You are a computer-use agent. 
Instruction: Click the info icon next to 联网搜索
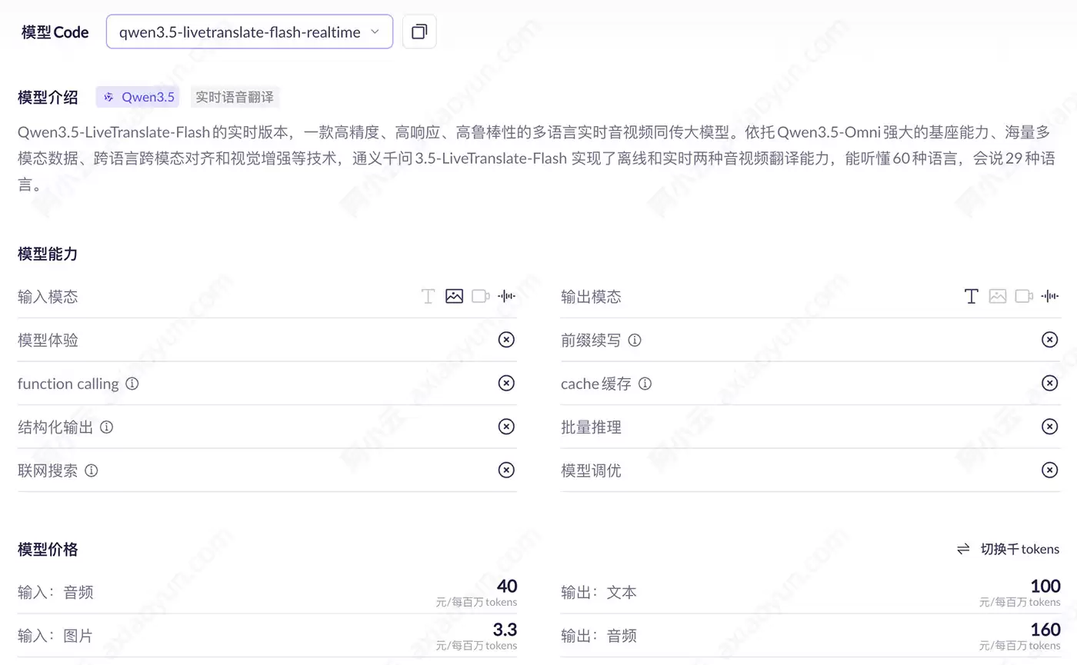click(x=92, y=470)
